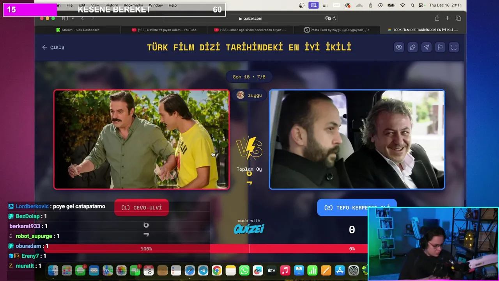Click screen sharing purple icon in menu bar
This screenshot has height=281, width=499.
(313, 5)
